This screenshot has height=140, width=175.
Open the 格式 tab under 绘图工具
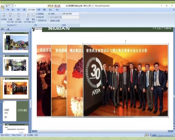tap(50, 10)
